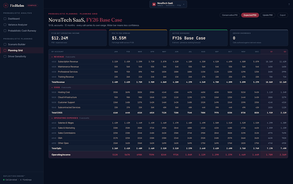The height and width of the screenshot is (184, 293).
Task: Collapse the Operating Expenses group
Action: [52, 118]
